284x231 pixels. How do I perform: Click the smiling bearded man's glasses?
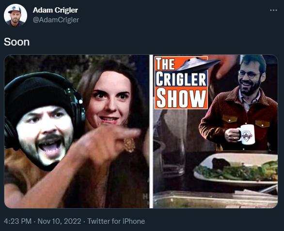point(250,74)
